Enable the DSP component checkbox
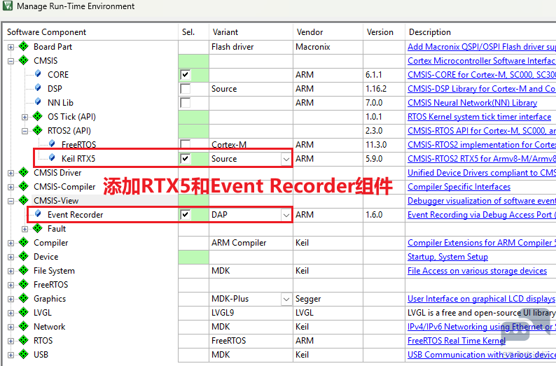This screenshot has width=556, height=366. tap(185, 89)
